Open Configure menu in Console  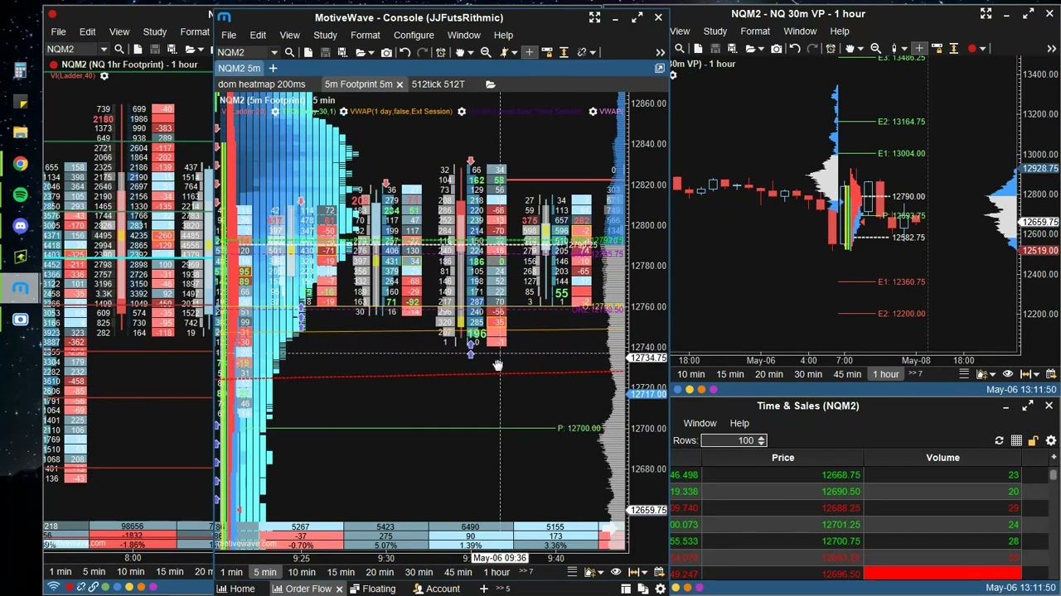[x=414, y=35]
